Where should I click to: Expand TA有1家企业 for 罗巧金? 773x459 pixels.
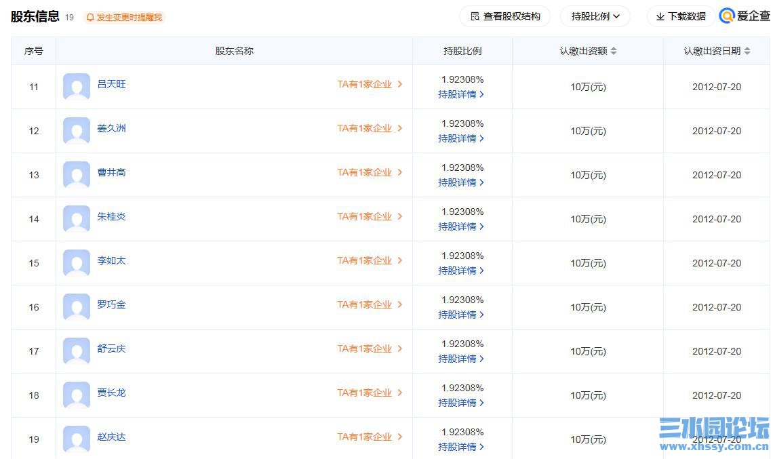(x=366, y=304)
